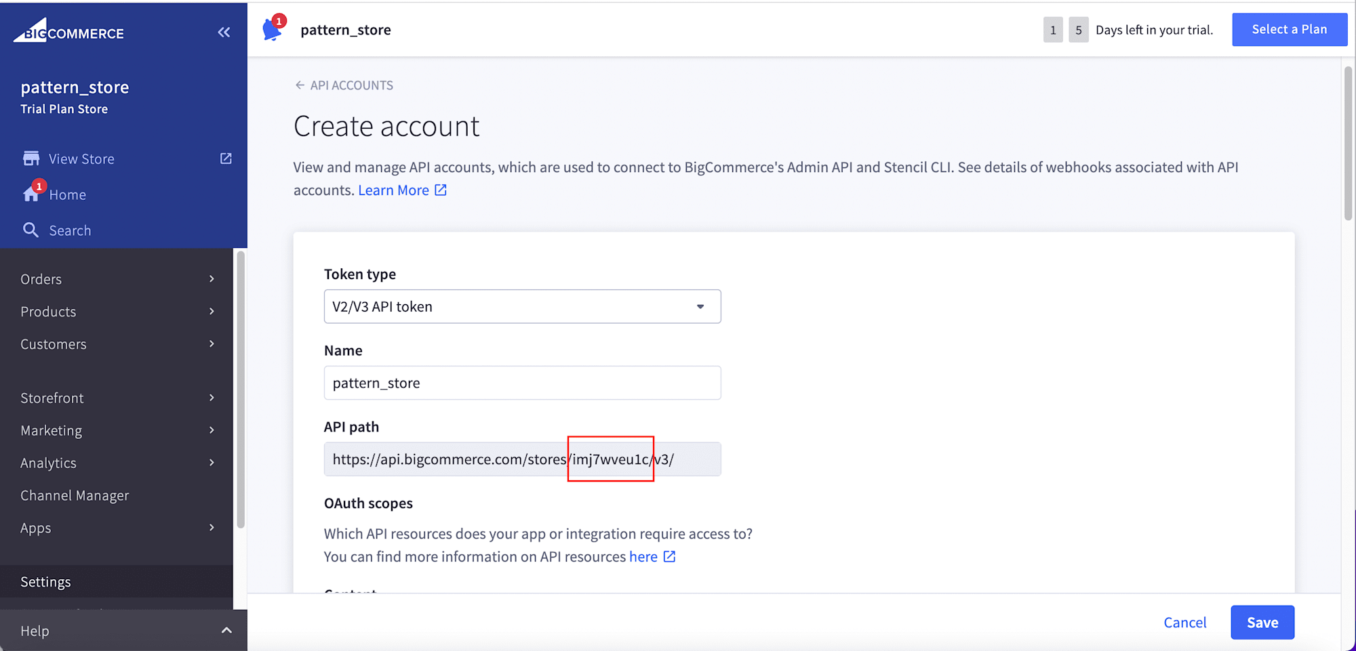1356x651 pixels.
Task: Open the notifications bell icon
Action: pos(273,29)
